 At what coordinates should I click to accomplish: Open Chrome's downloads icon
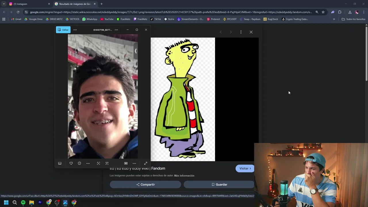pos(350,12)
